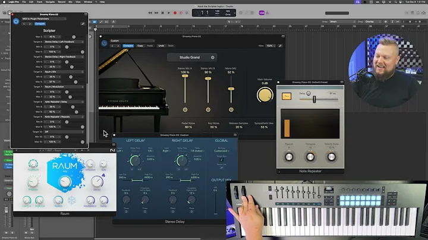
Task: Open the Navigate menu
Action: 50,2
